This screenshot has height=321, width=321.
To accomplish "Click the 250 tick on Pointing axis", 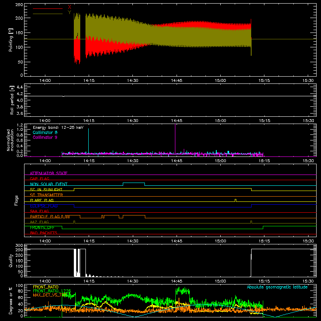I will (19, 5).
